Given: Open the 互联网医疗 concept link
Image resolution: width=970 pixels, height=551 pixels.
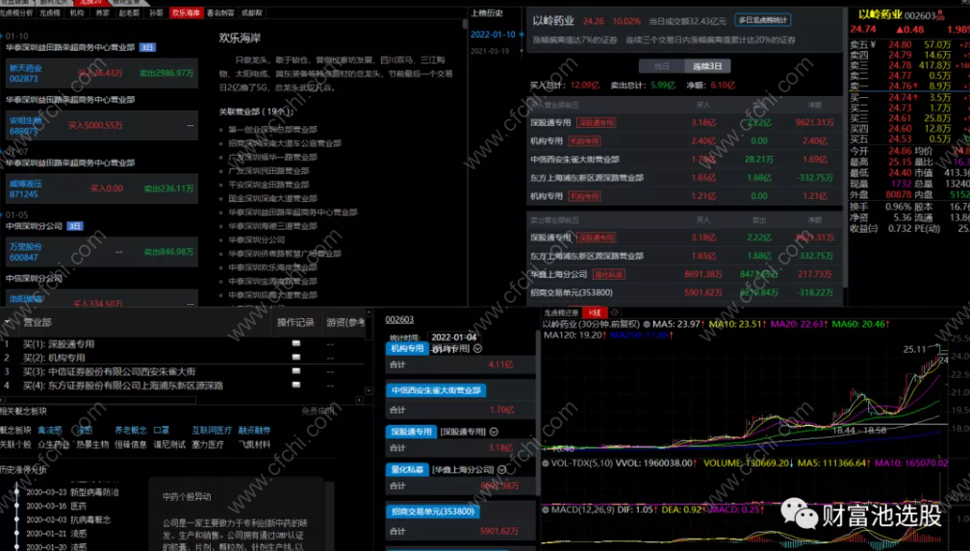Looking at the screenshot, I should tap(212, 430).
